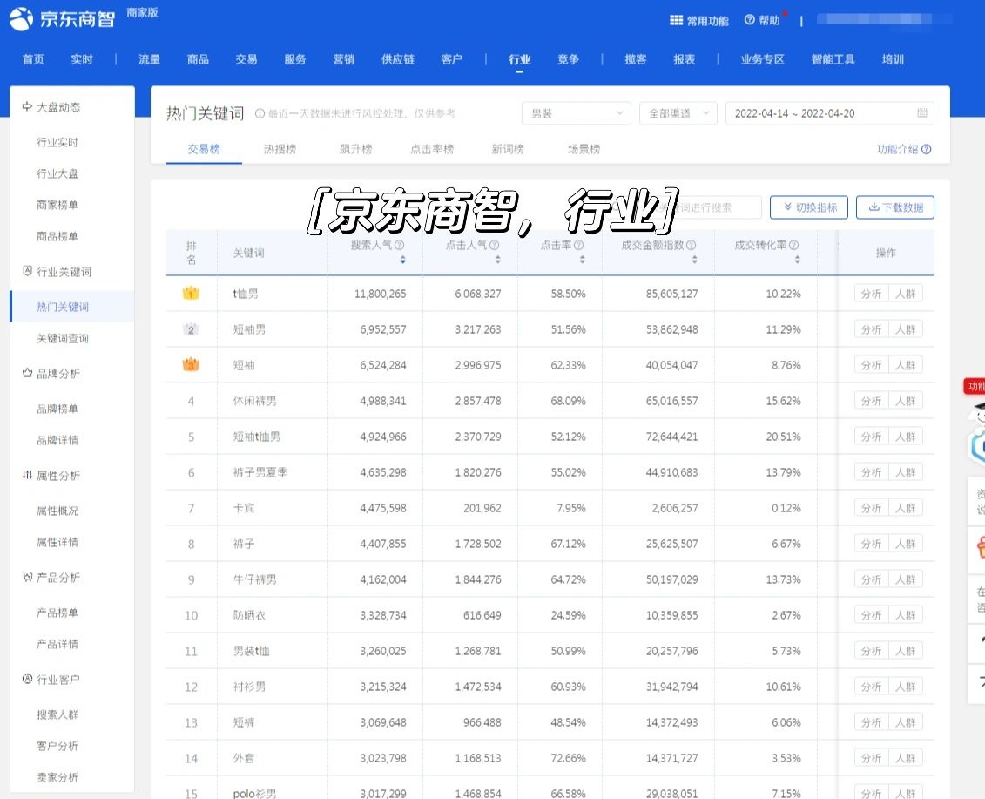
Task: Open 帮助 help icon
Action: pos(750,20)
